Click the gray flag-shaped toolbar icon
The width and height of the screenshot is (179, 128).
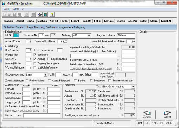[x=33, y=15]
